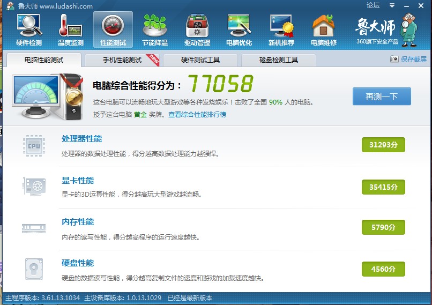This screenshot has height=305, width=432.
Task: Click the 再测一下 retest button
Action: (x=382, y=96)
